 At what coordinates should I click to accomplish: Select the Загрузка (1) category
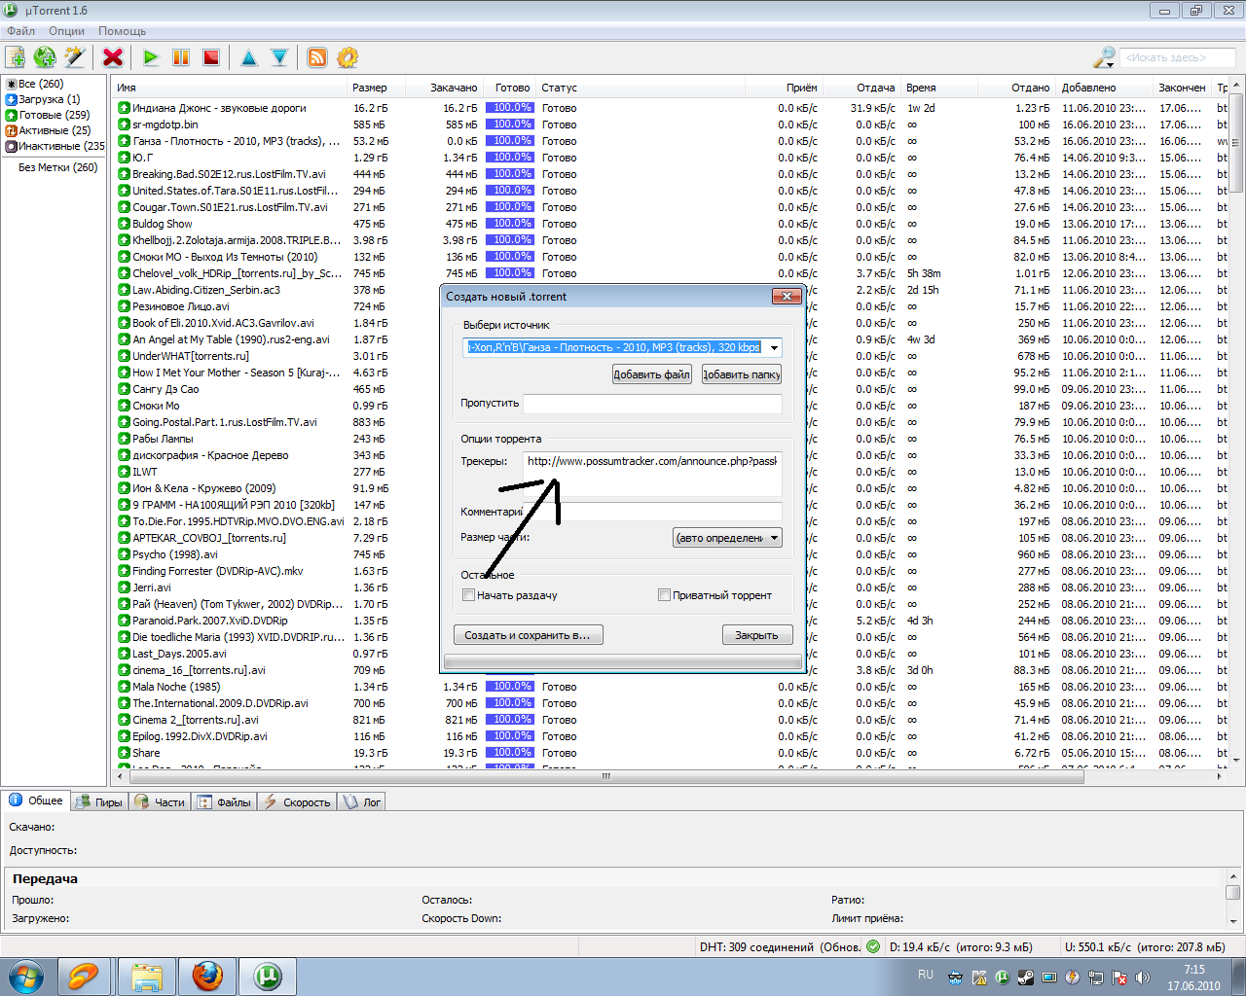(43, 99)
